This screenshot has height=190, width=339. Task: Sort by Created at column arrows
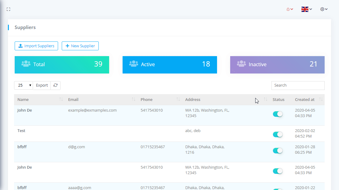click(321, 100)
